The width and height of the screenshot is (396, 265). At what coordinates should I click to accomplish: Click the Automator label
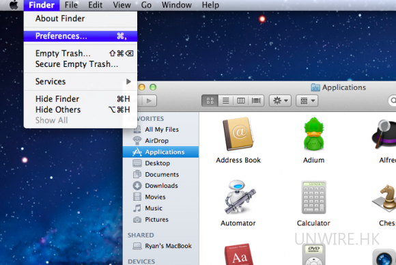[238, 223]
